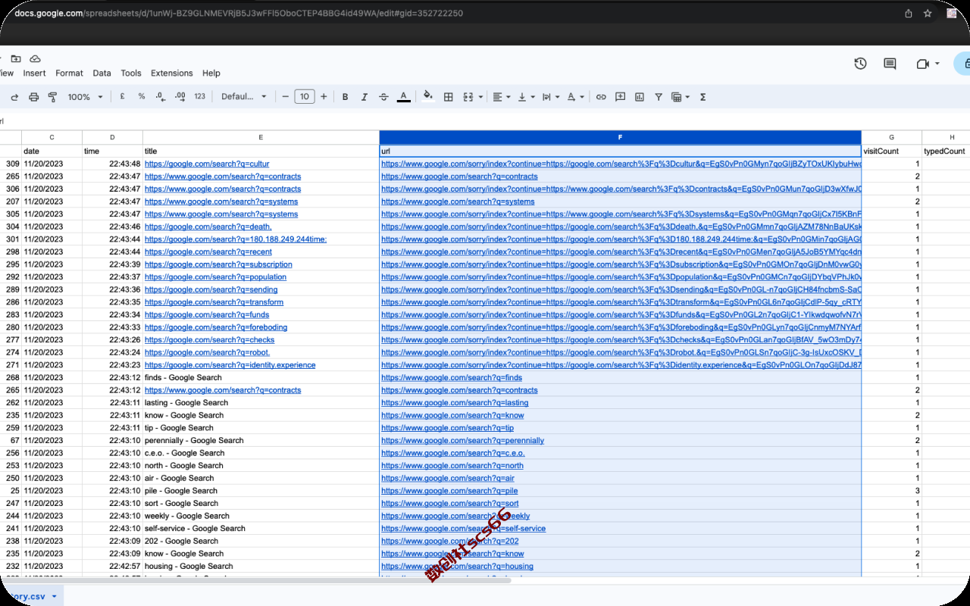Open the Insert menu

pyautogui.click(x=34, y=73)
